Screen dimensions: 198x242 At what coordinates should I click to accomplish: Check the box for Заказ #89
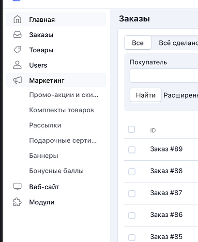[132, 150]
